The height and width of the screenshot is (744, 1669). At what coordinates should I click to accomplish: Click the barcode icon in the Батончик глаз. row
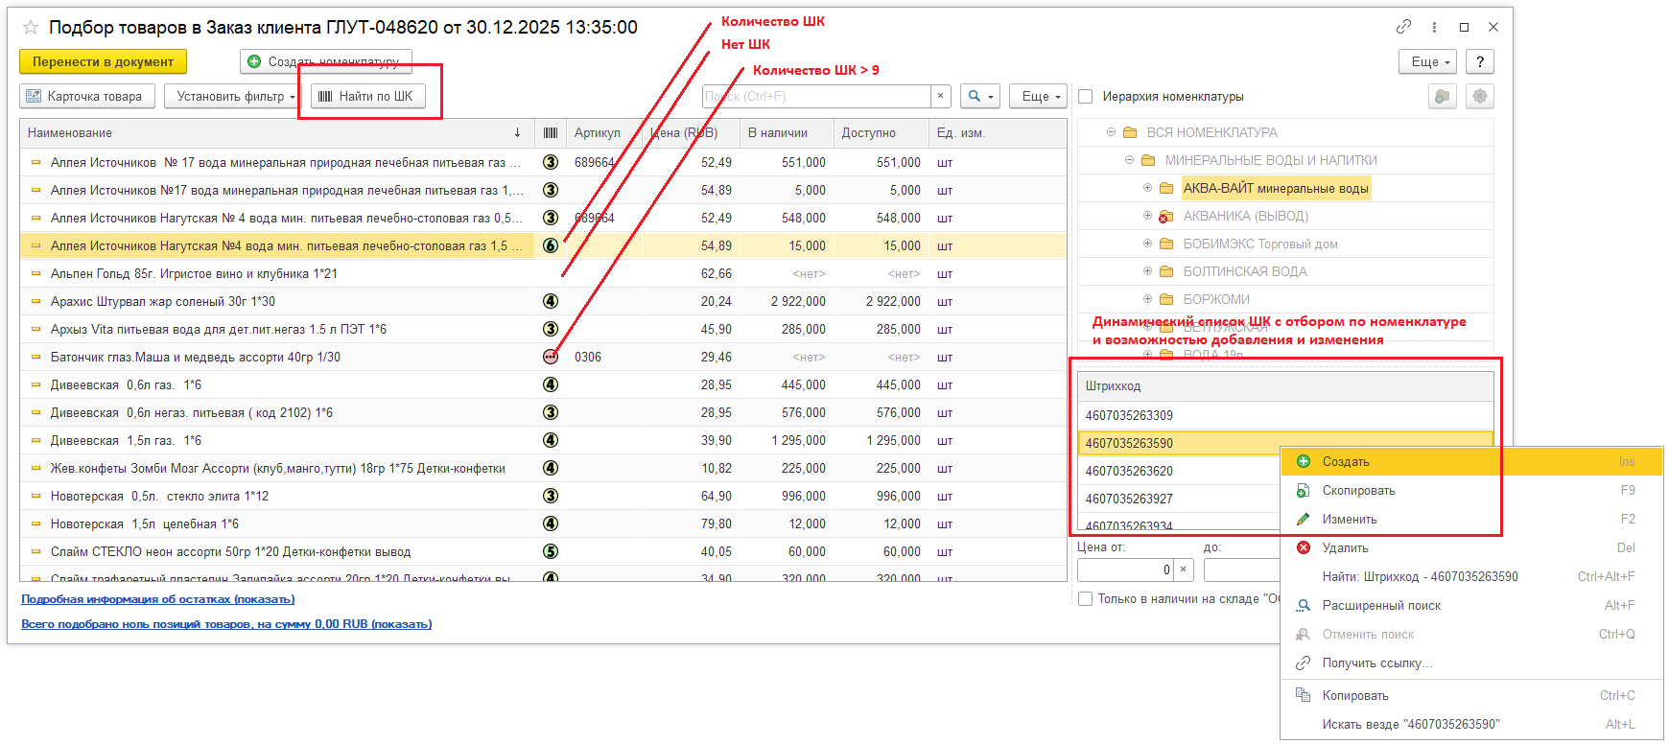[x=551, y=357]
